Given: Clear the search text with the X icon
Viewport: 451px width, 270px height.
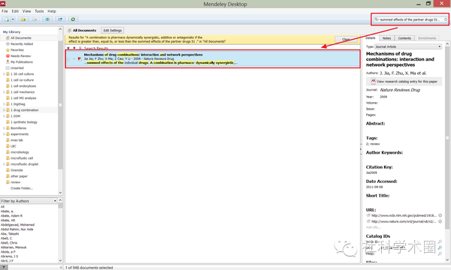Looking at the screenshot, I should tap(446, 19).
